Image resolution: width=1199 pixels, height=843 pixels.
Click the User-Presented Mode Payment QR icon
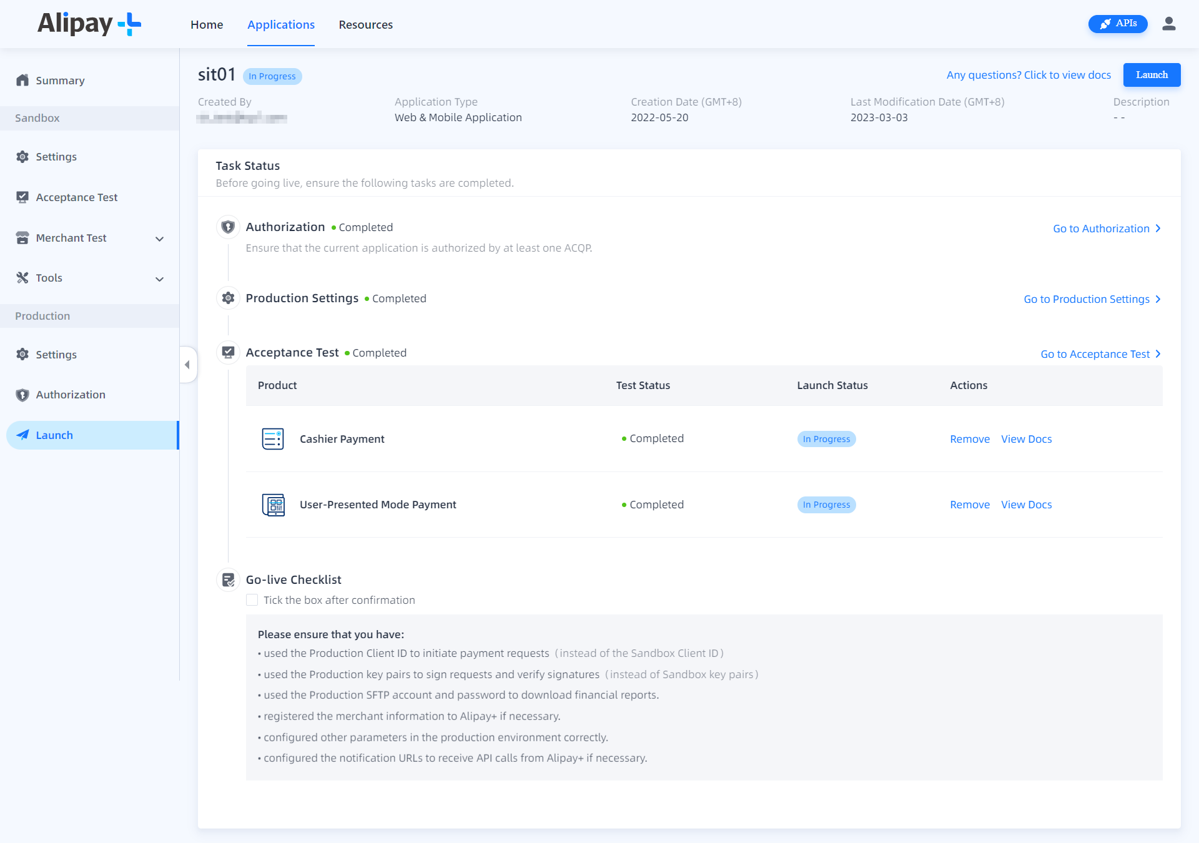coord(273,505)
